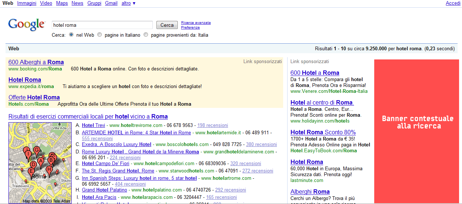Open Hotel Ara Pacis result

[x=99, y=197]
